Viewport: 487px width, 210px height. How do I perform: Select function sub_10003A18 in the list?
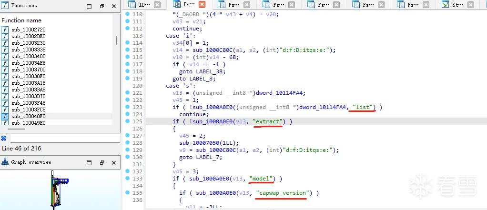point(29,83)
